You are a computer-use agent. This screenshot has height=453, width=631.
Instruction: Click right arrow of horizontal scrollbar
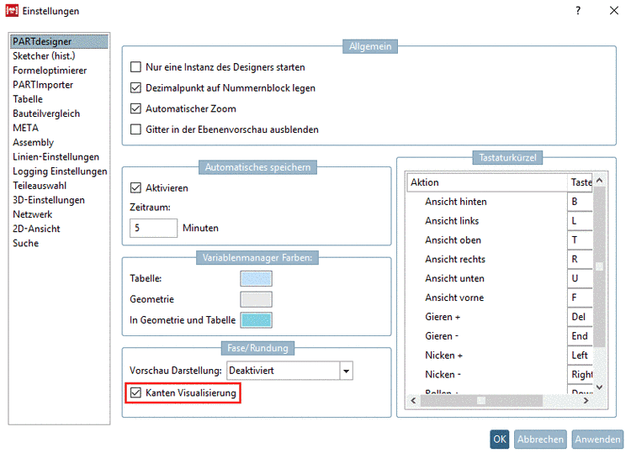tap(586, 400)
